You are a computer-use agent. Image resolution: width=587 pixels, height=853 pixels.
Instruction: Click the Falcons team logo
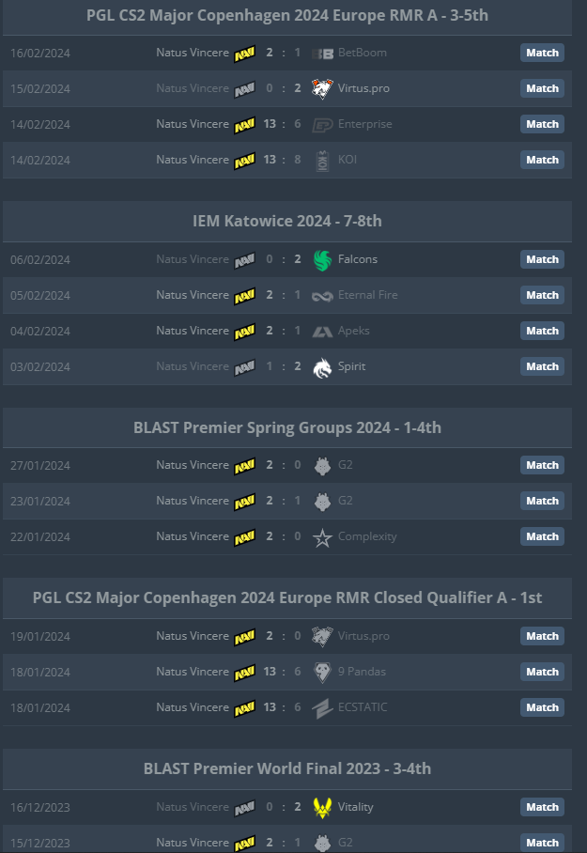click(x=322, y=260)
